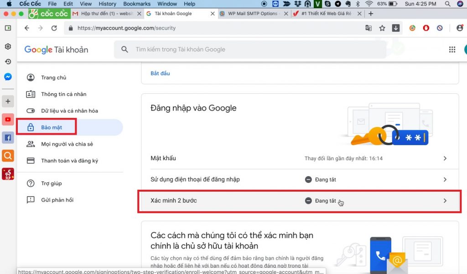Click the Messenger icon in left sidebar
Image resolution: width=467 pixels, height=274 pixels.
click(8, 77)
